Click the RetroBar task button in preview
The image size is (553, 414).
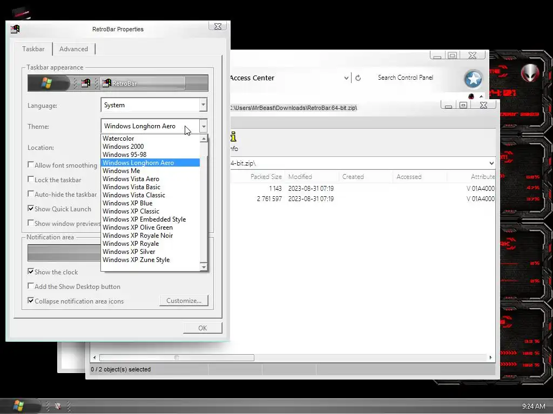tap(143, 83)
